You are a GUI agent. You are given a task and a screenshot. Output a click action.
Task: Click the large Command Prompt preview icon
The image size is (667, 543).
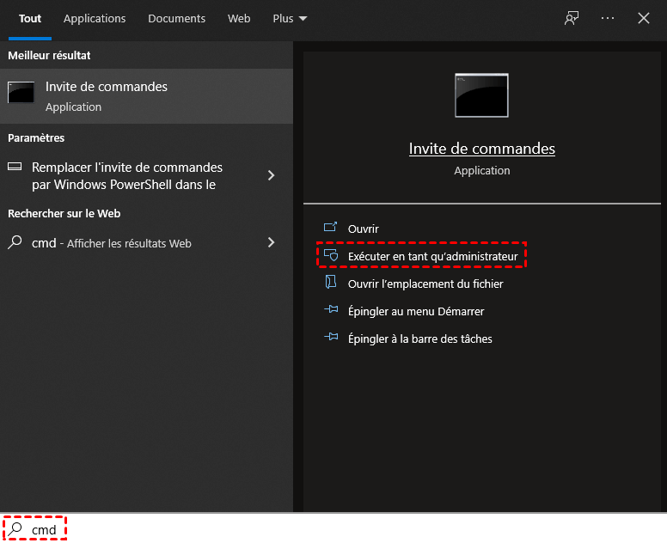[x=481, y=95]
